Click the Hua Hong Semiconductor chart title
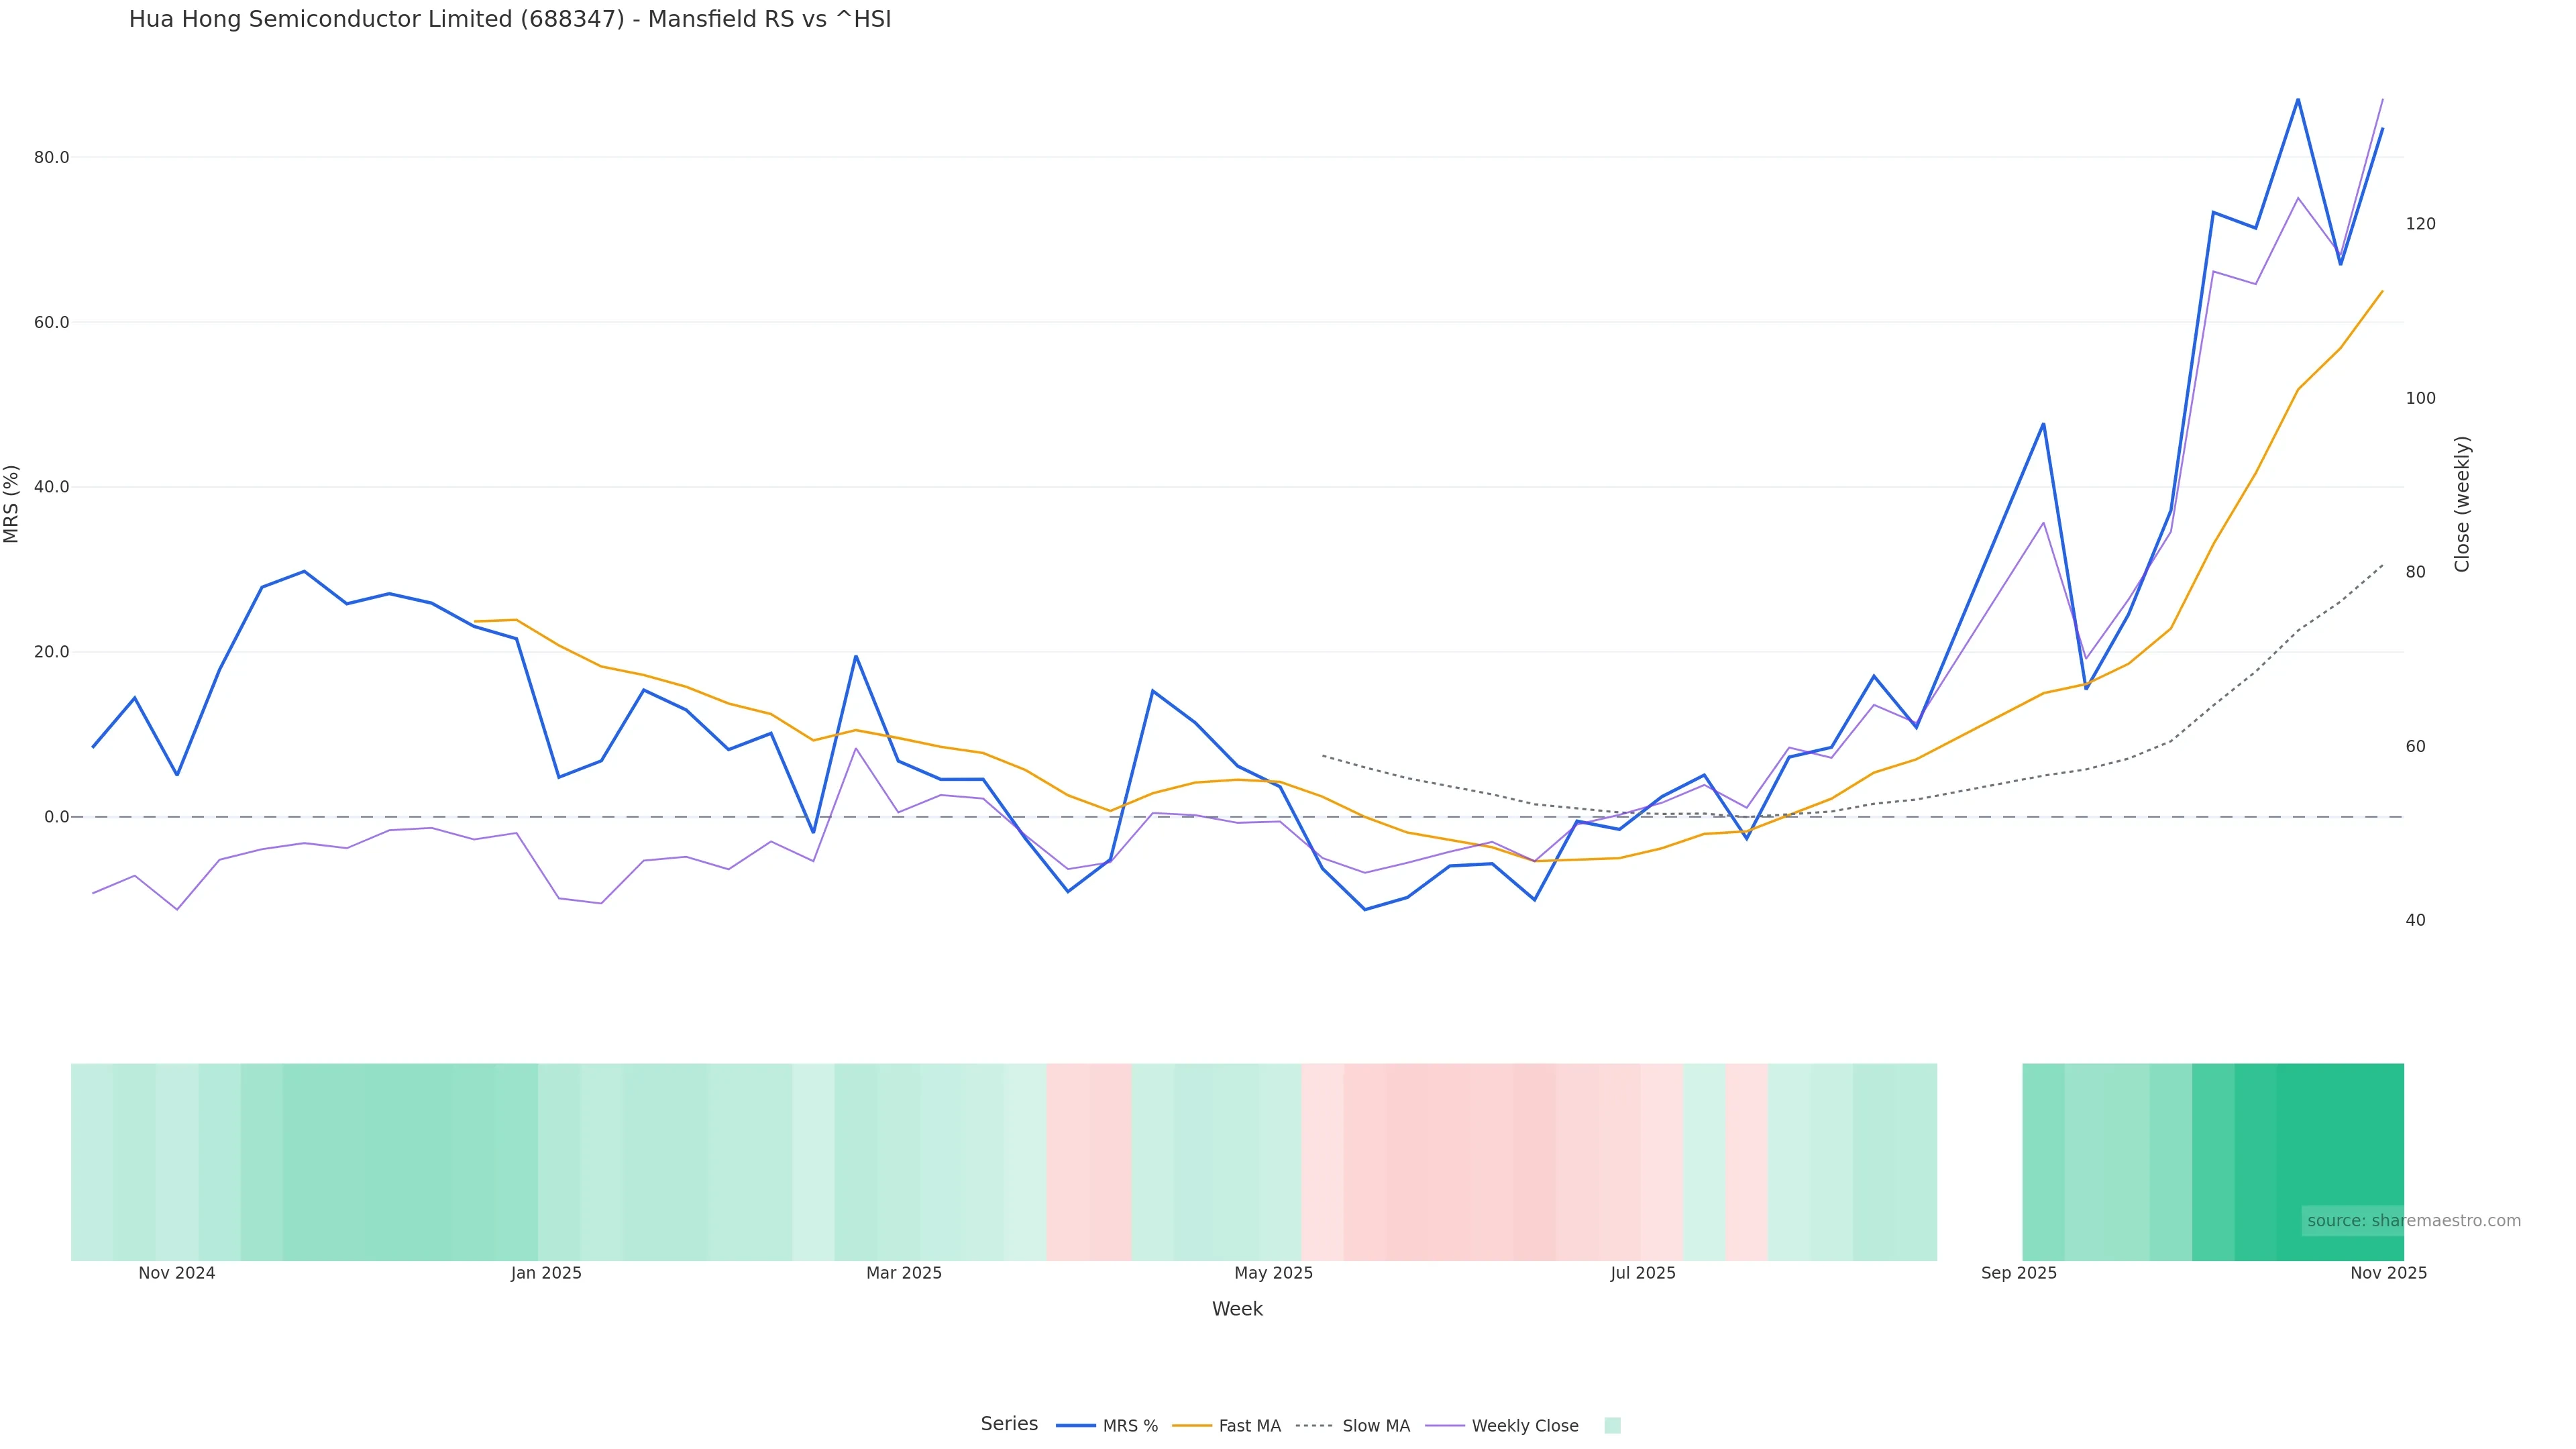The height and width of the screenshot is (1449, 2576). [x=509, y=19]
